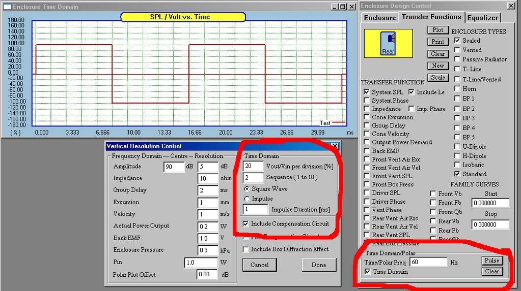Check the Back EMF transfer function
Screen dimensions: 521x291
(x=367, y=151)
